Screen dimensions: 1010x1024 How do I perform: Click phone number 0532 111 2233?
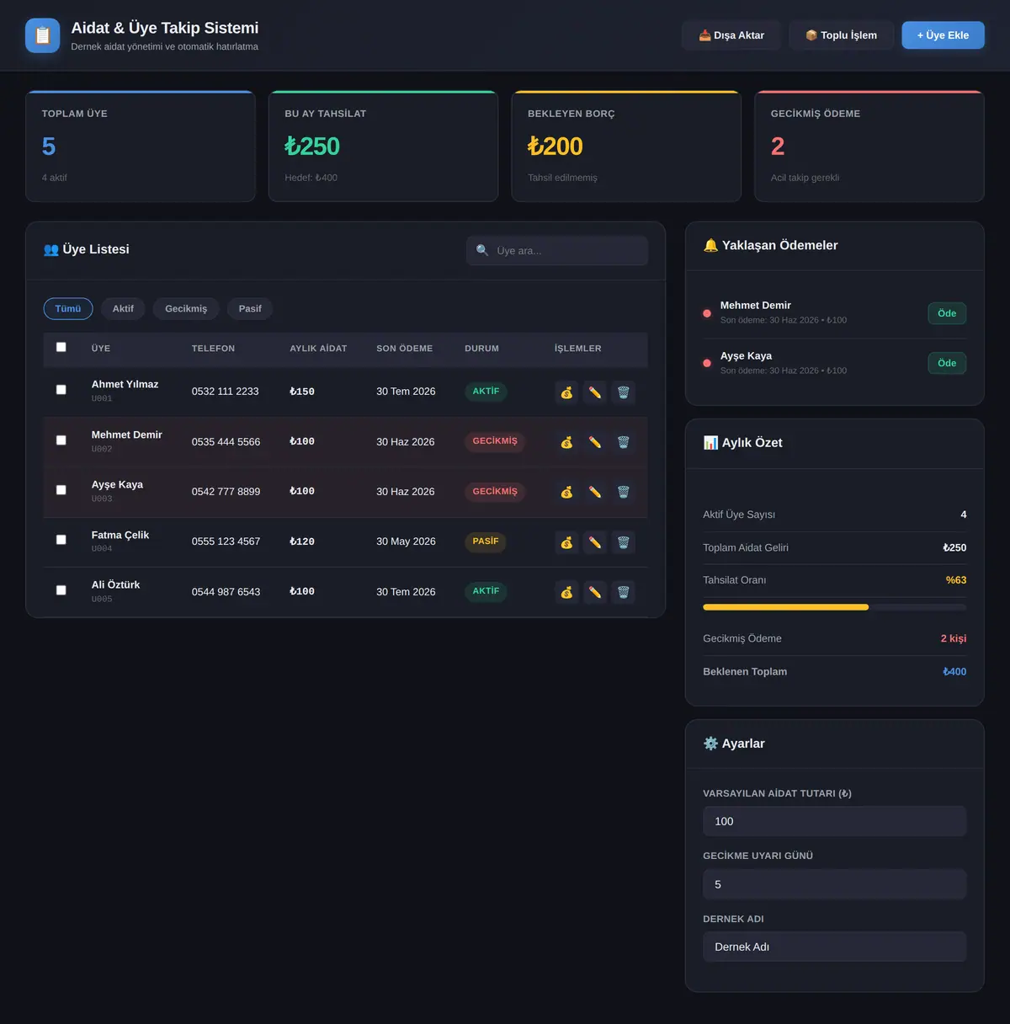[x=225, y=392]
